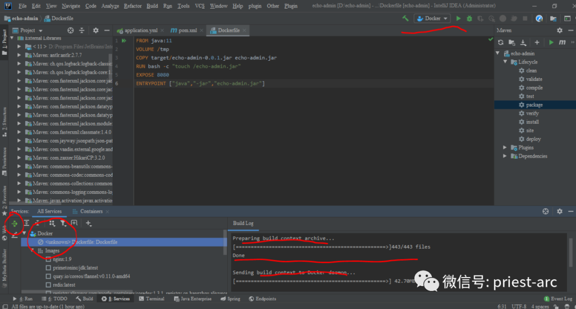The image size is (576, 309).
Task: Open the Endpoints tool window
Action: pos(262,299)
